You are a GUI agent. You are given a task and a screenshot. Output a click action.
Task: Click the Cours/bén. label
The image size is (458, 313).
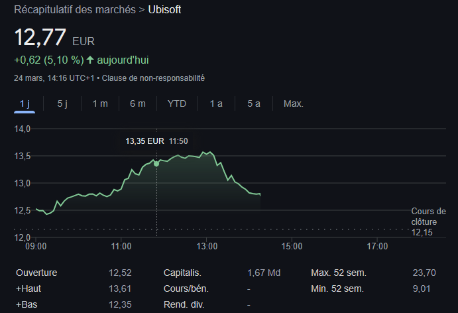click(x=186, y=288)
